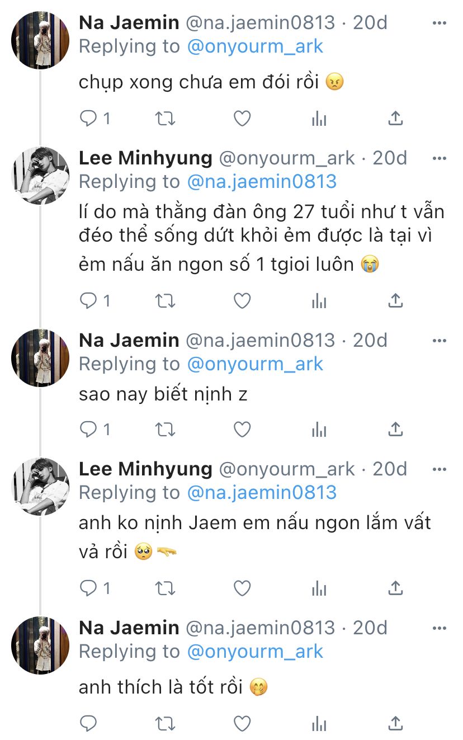The width and height of the screenshot is (463, 740).
Task: Like the 'chụp xong chưa em đói rồi' tweet
Action: (x=242, y=118)
